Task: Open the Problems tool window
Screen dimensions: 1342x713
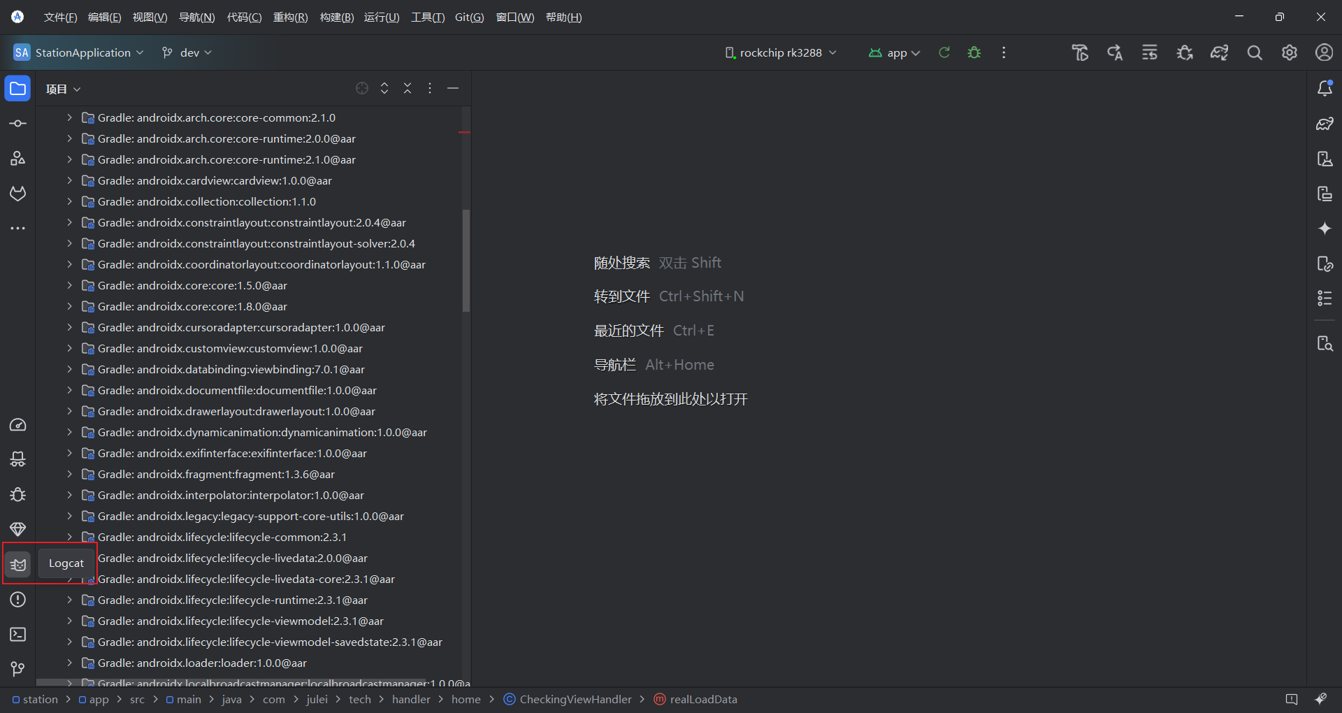Action: pyautogui.click(x=18, y=599)
